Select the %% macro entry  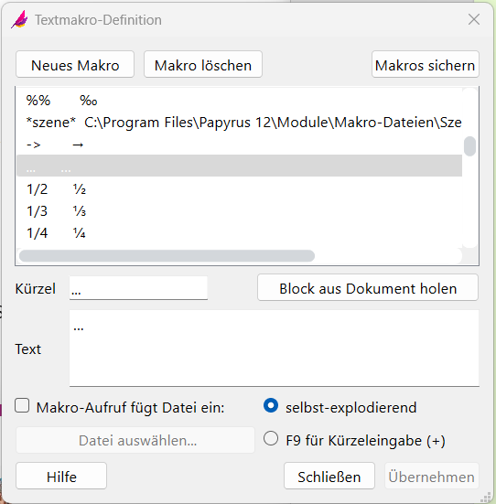click(x=240, y=101)
